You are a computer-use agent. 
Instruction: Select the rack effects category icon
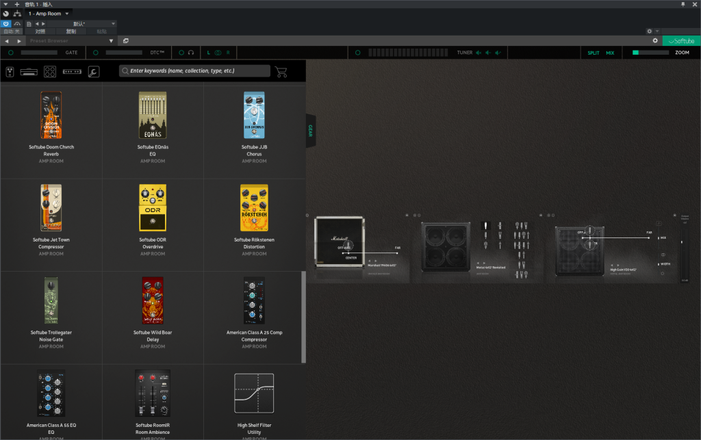tap(72, 71)
